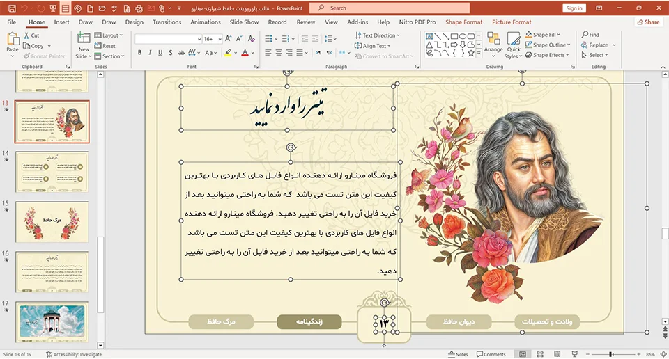Screen dimensions: 669x359
Task: Open the Arrange button menu
Action: [x=493, y=43]
